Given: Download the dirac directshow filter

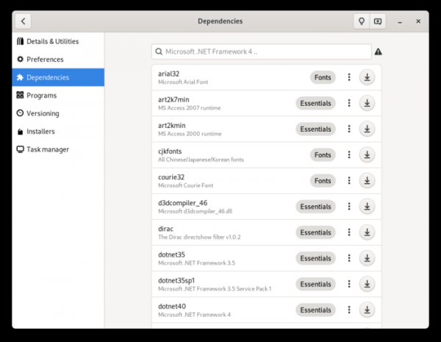Looking at the screenshot, I should point(367,232).
